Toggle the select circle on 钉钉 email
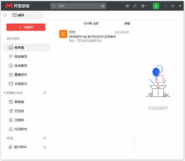The height and width of the screenshot is (161, 185). [x=56, y=34]
